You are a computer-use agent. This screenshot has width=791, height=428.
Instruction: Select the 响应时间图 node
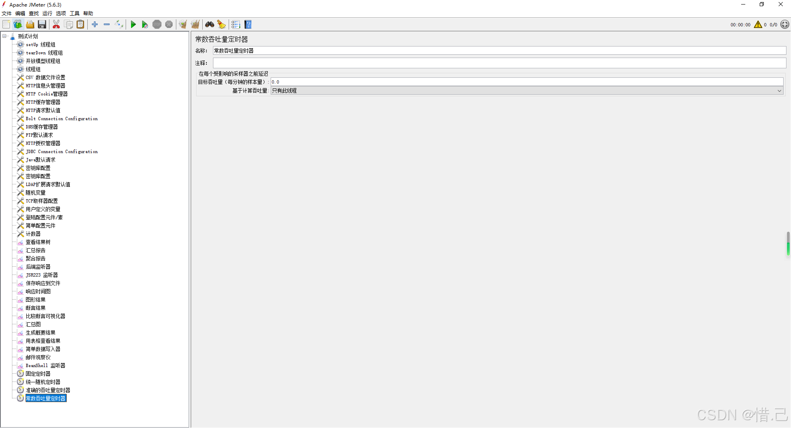(38, 291)
